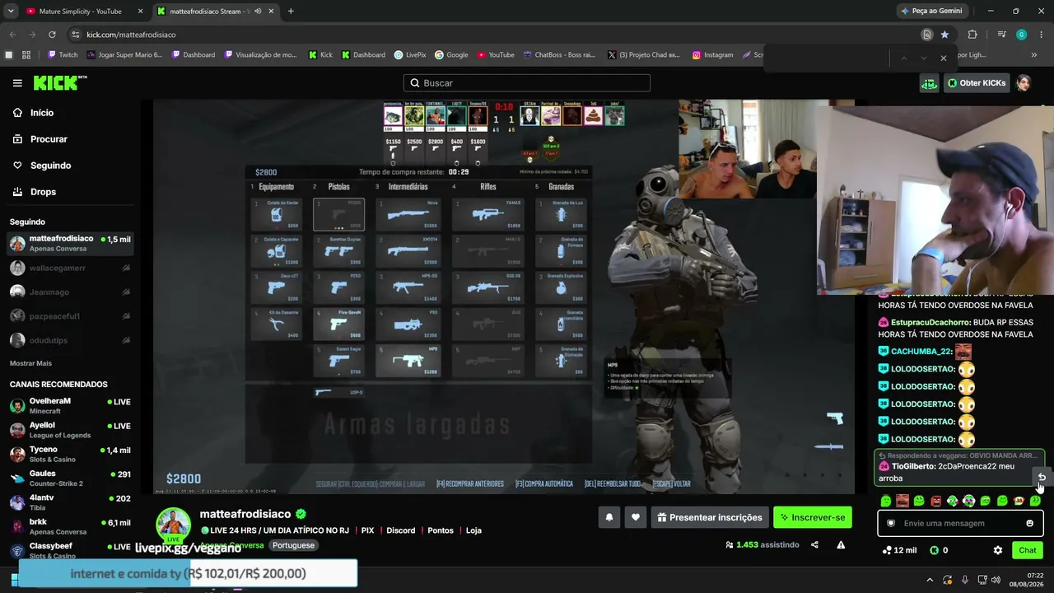The width and height of the screenshot is (1054, 593).
Task: Open a new browser tab
Action: tap(291, 11)
